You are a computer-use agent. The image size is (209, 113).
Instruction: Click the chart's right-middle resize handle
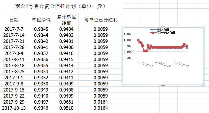203,56
